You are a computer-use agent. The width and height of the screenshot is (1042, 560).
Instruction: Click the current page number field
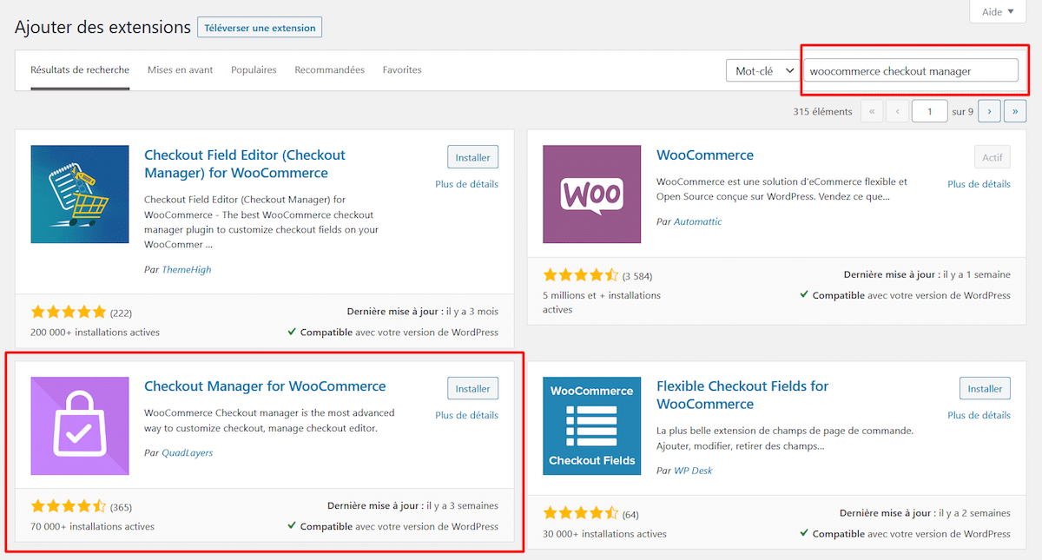[x=929, y=111]
